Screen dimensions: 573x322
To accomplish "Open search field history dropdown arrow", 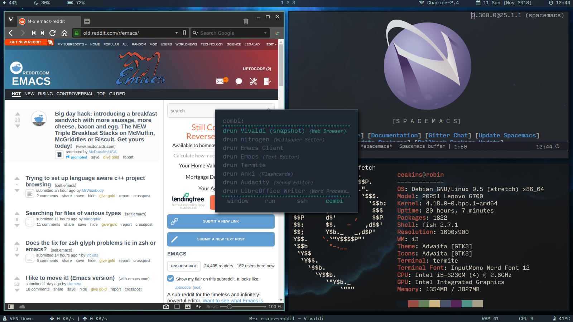I will pyautogui.click(x=265, y=33).
